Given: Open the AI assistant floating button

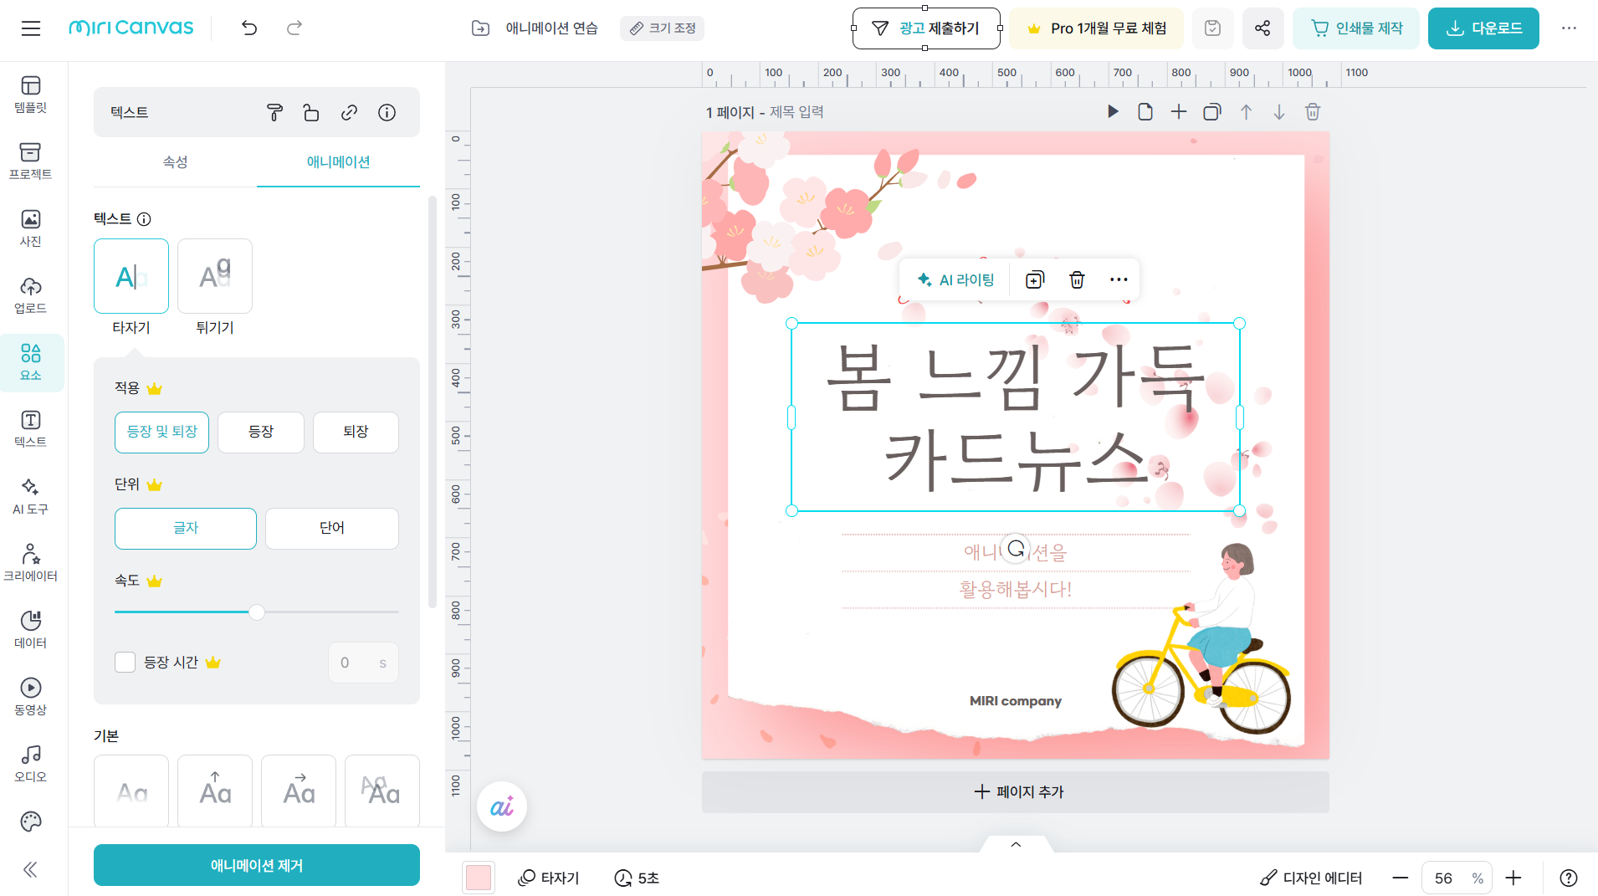Looking at the screenshot, I should click(x=502, y=807).
